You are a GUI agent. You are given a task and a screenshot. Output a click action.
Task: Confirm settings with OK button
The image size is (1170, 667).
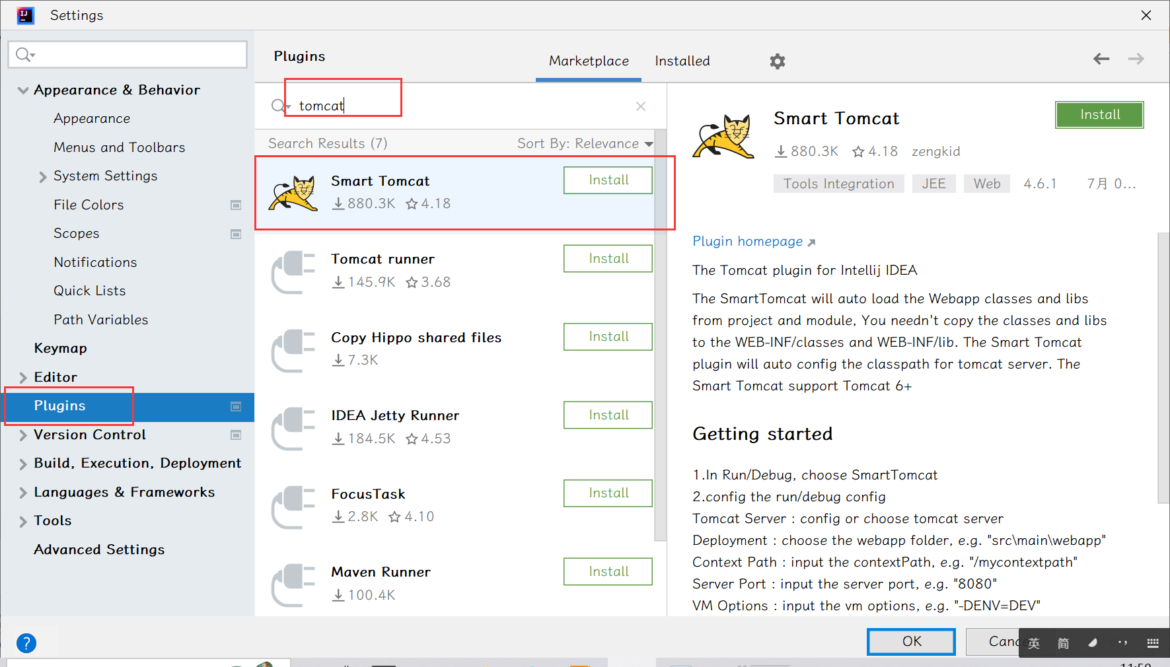(911, 642)
